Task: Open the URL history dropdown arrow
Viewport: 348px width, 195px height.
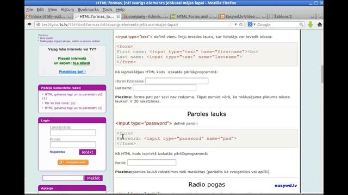Action: pos(235,24)
